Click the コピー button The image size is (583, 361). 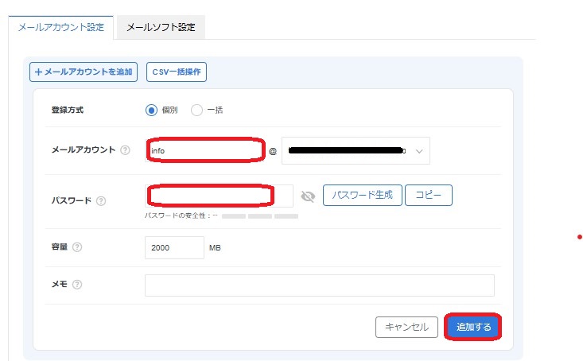click(428, 196)
